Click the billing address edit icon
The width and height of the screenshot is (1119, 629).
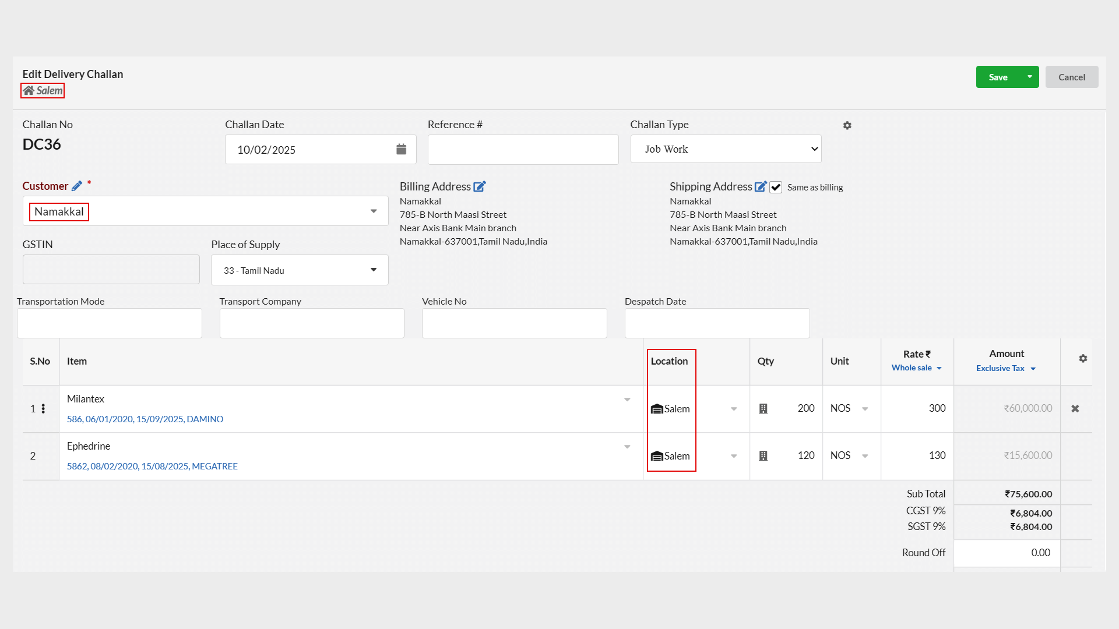(480, 186)
